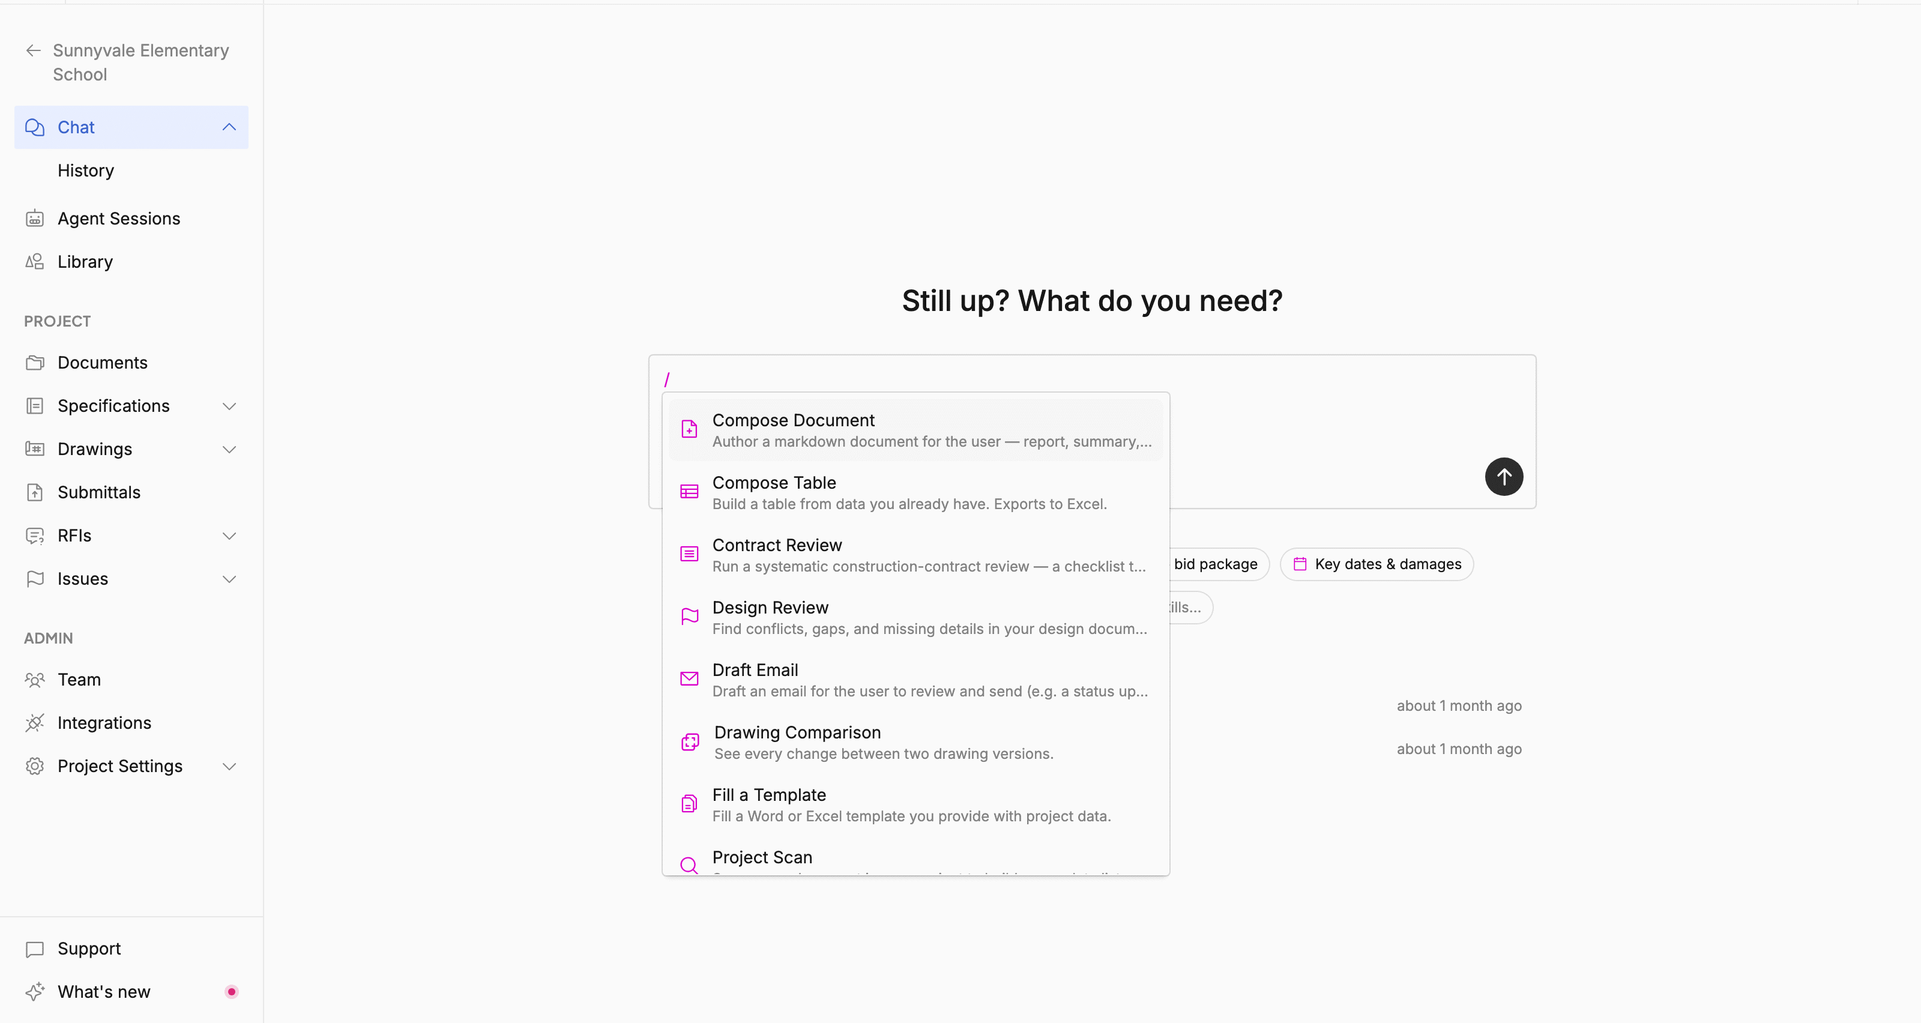Choose Contract Review from command list
This screenshot has width=1921, height=1023.
(915, 555)
